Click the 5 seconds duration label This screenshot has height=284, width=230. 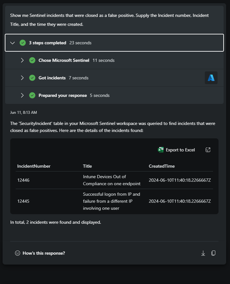pyautogui.click(x=100, y=95)
